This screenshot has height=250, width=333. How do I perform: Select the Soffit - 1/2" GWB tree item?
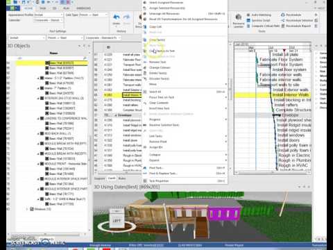[x=65, y=199]
